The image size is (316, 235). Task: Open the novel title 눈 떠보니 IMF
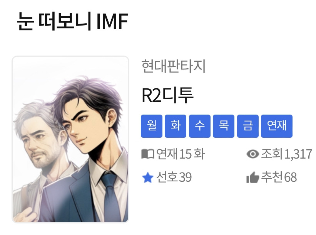[72, 21]
